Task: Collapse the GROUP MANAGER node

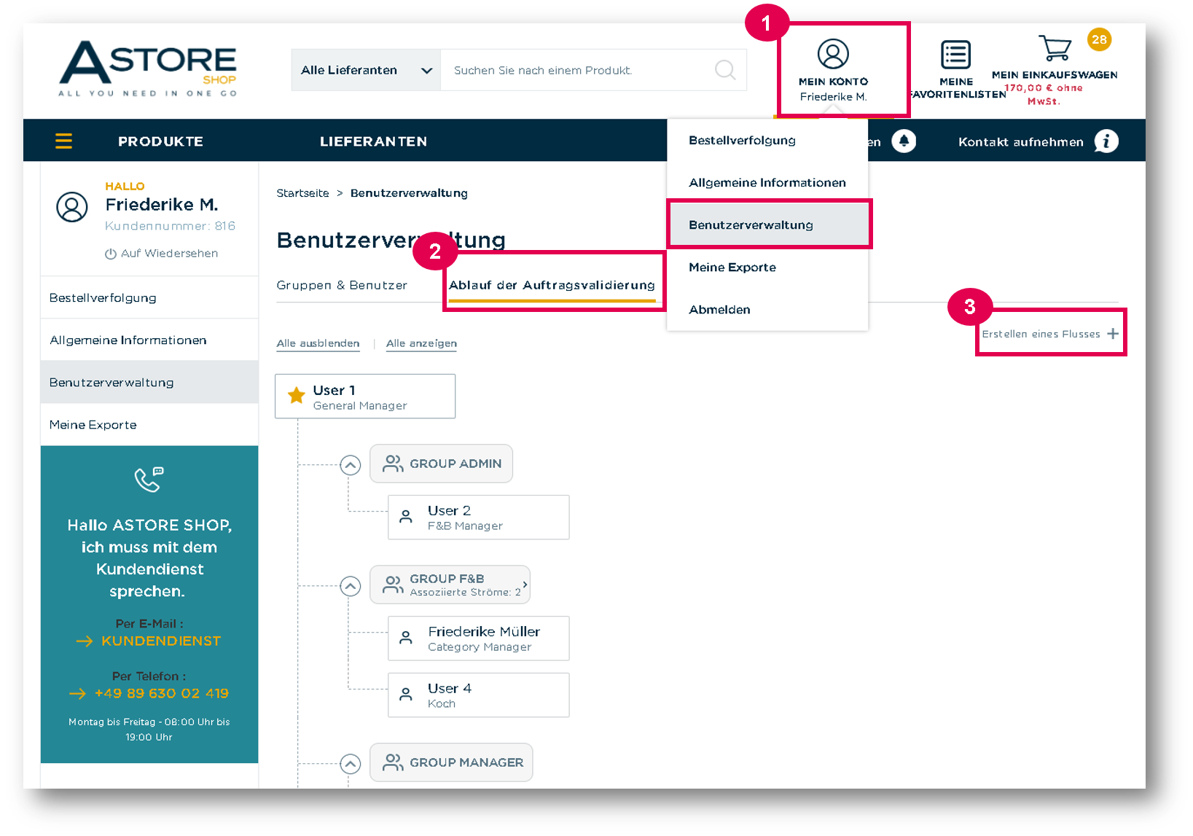Action: [351, 764]
